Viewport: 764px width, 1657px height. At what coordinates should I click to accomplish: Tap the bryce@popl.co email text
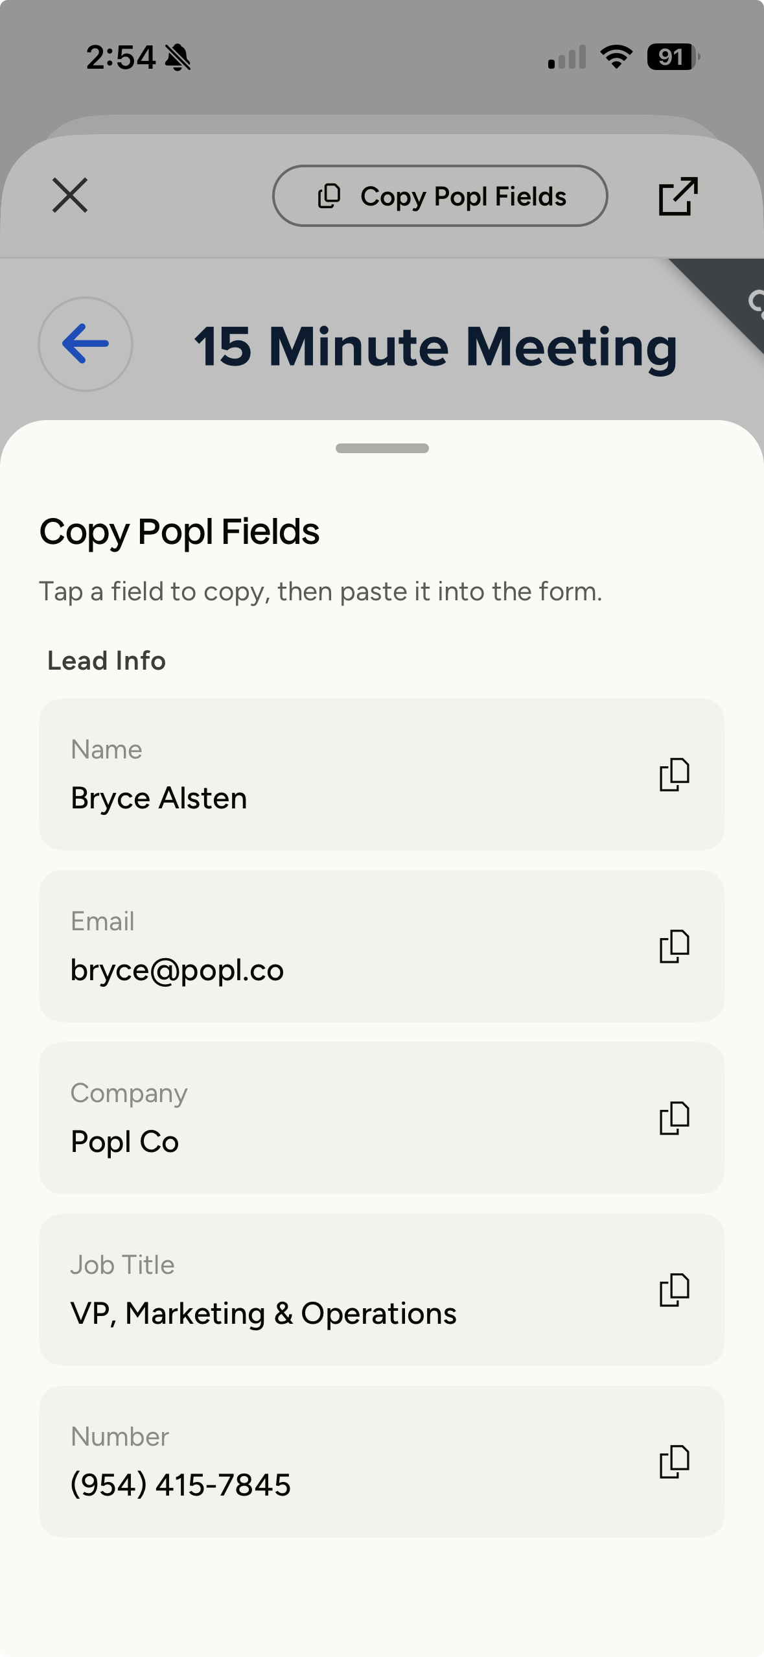(177, 970)
